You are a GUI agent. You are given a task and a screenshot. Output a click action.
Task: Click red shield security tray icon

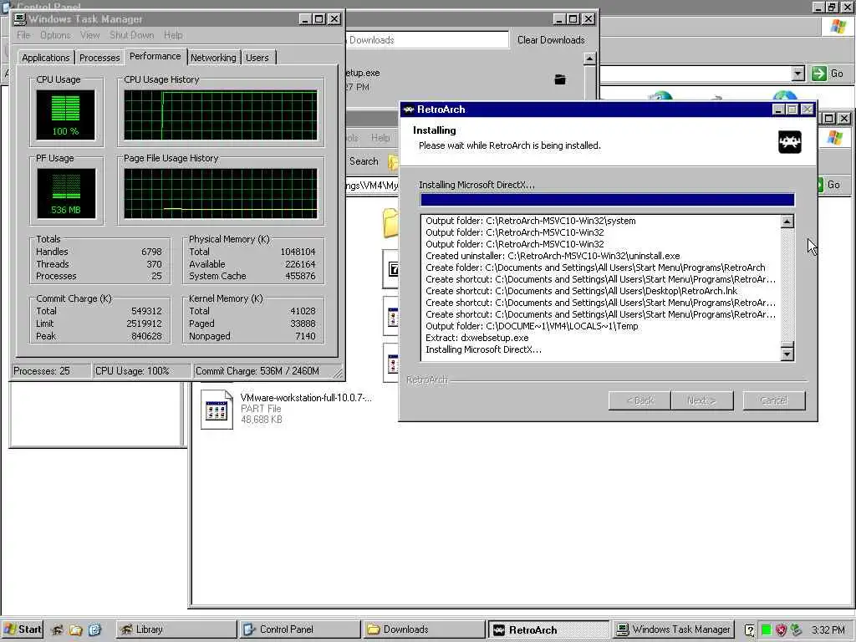(x=782, y=630)
